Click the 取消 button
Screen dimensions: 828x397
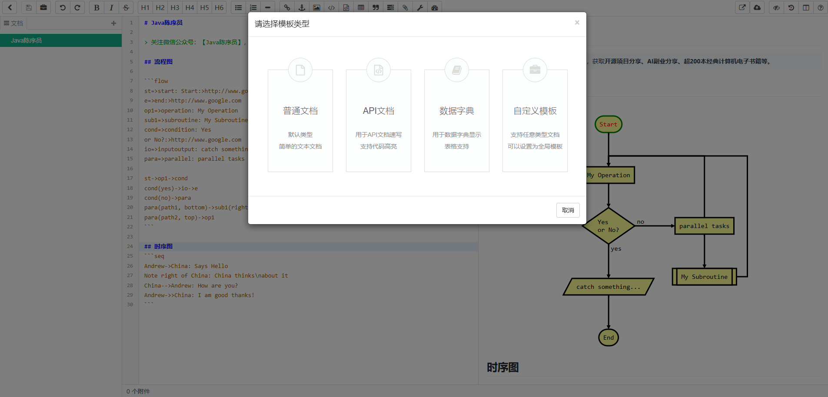tap(568, 210)
